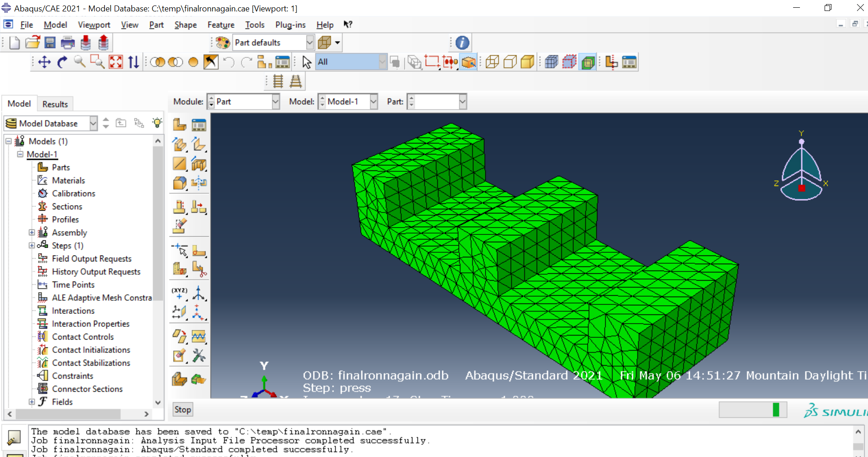868x457 pixels.
Task: Open the Plug-ins menu
Action: click(290, 25)
